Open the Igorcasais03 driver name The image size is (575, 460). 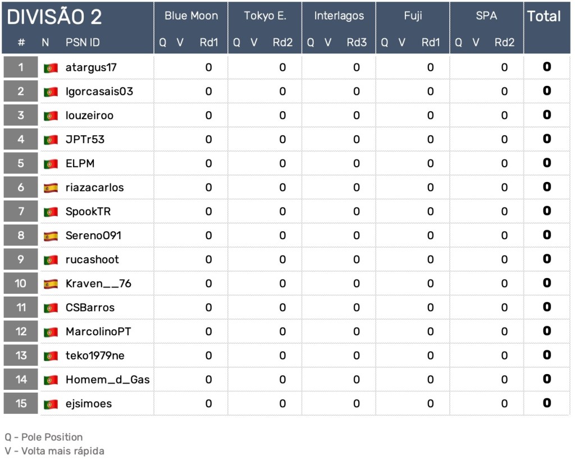point(99,91)
